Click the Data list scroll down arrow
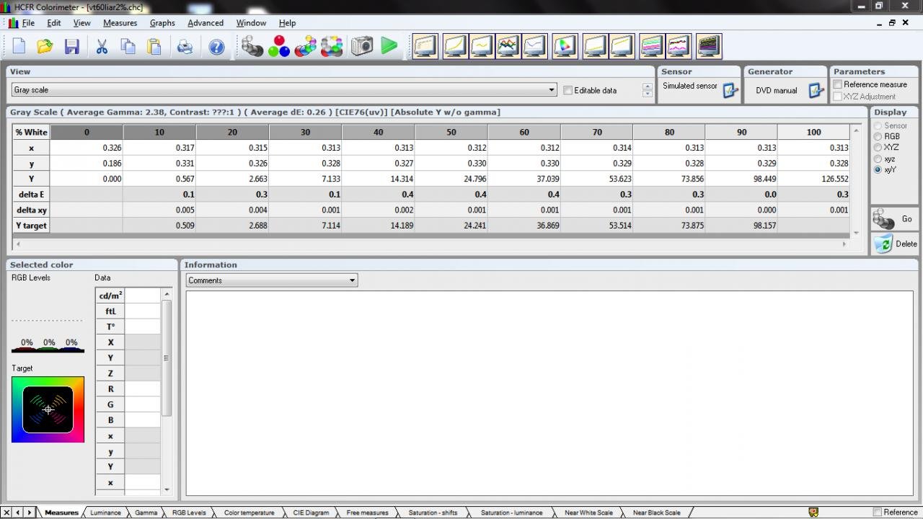Viewport: 923px width, 519px height. pos(167,489)
